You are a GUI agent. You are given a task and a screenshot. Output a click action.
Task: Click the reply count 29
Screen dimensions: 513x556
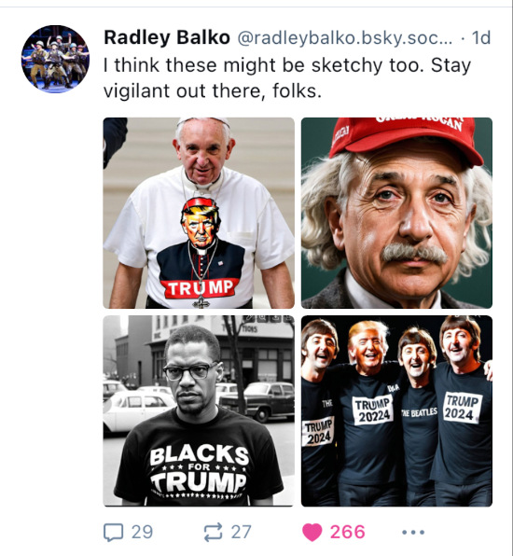(x=142, y=532)
